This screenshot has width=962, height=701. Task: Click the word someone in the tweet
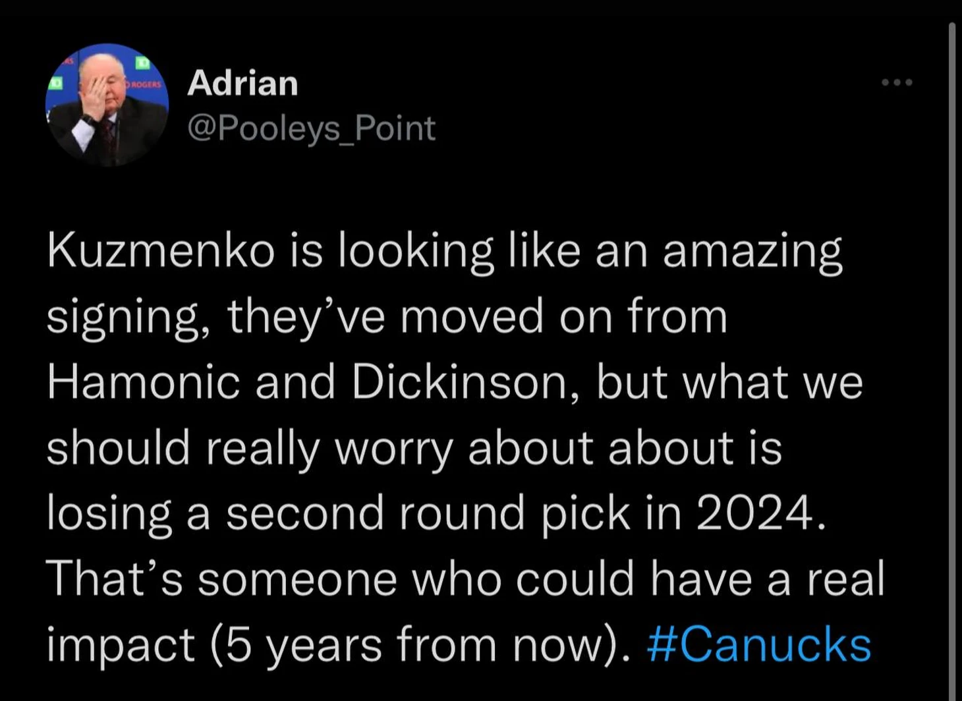tap(297, 579)
